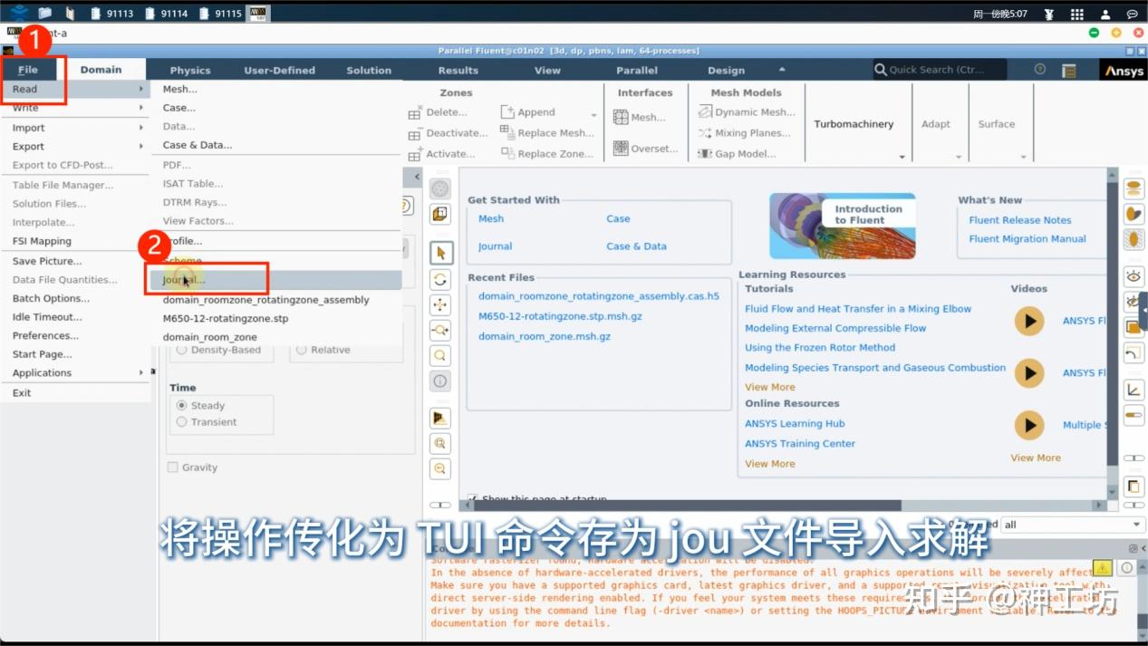Choose the zoom to area magnifier icon
1148x646 pixels.
click(x=440, y=355)
